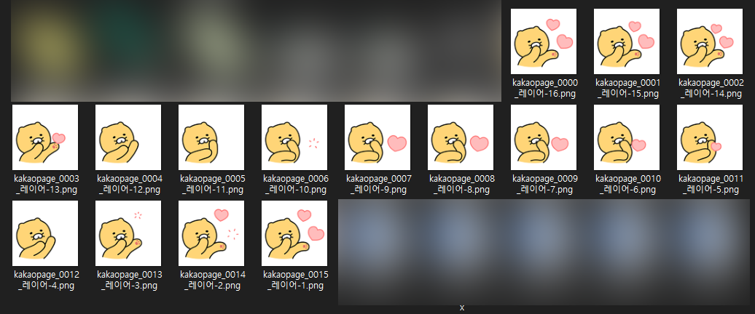
Task: Click the file name kakaopage_0015_레이어-1.png
Action: click(296, 281)
